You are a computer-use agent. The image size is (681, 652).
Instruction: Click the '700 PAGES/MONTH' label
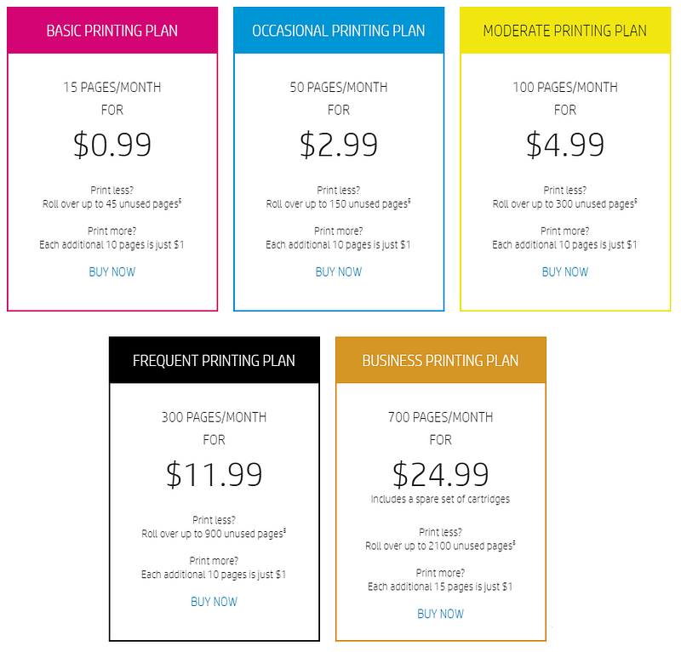[x=440, y=417]
